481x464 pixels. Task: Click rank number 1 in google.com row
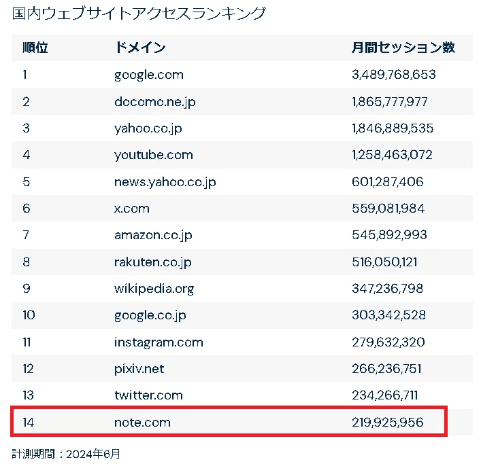[25, 75]
